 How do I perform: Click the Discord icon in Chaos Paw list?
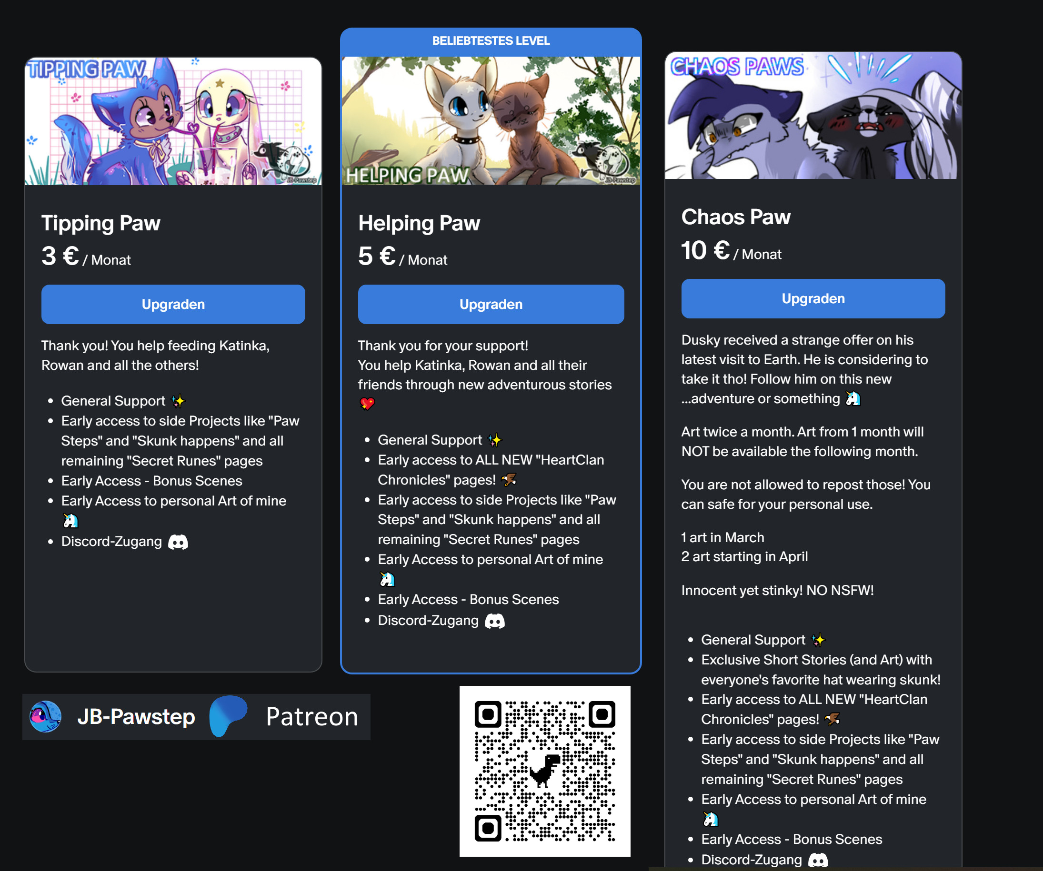(x=818, y=860)
